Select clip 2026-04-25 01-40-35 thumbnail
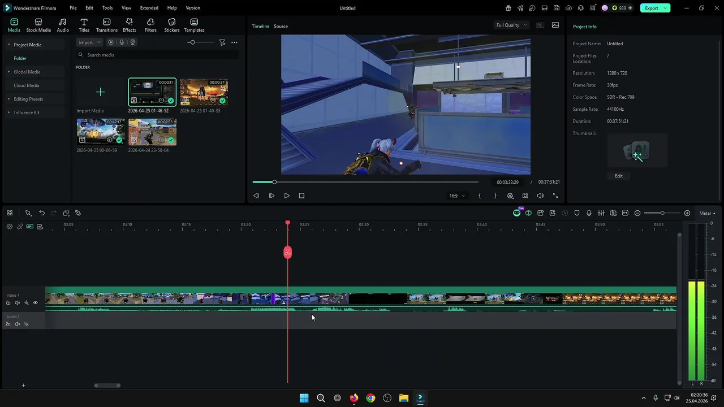 [x=204, y=92]
